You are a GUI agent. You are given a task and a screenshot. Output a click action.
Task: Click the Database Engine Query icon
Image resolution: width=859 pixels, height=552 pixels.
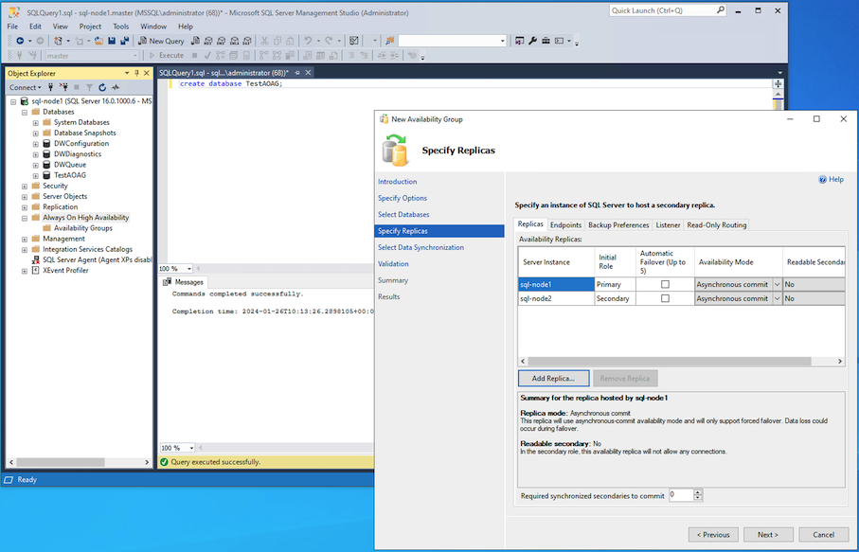(x=195, y=41)
